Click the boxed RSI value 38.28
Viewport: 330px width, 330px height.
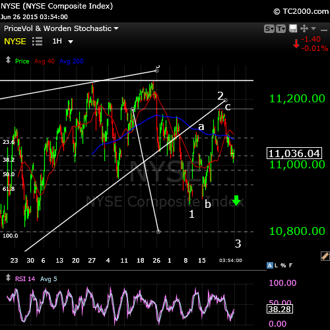coord(280,309)
